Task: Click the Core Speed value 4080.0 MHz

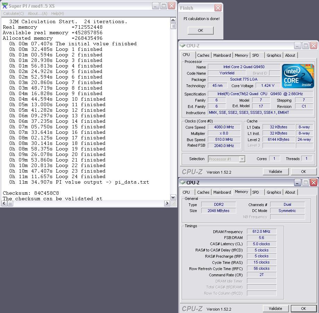Action: point(224,127)
